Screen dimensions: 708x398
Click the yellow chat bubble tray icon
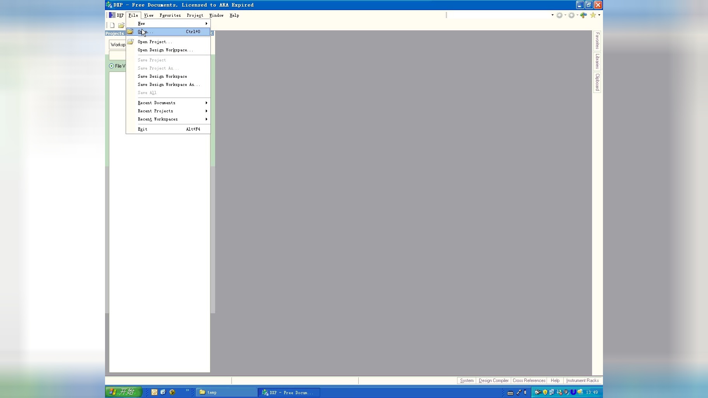click(x=580, y=392)
